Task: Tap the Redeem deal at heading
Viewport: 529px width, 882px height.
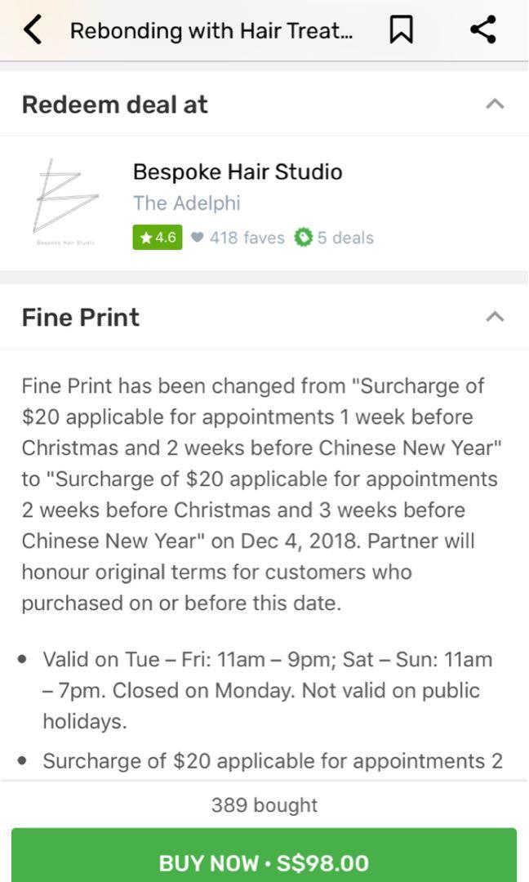Action: point(115,105)
